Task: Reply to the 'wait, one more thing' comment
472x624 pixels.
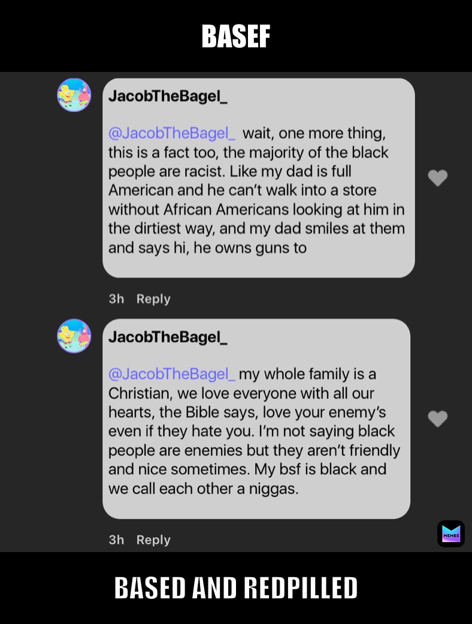Action: [153, 299]
